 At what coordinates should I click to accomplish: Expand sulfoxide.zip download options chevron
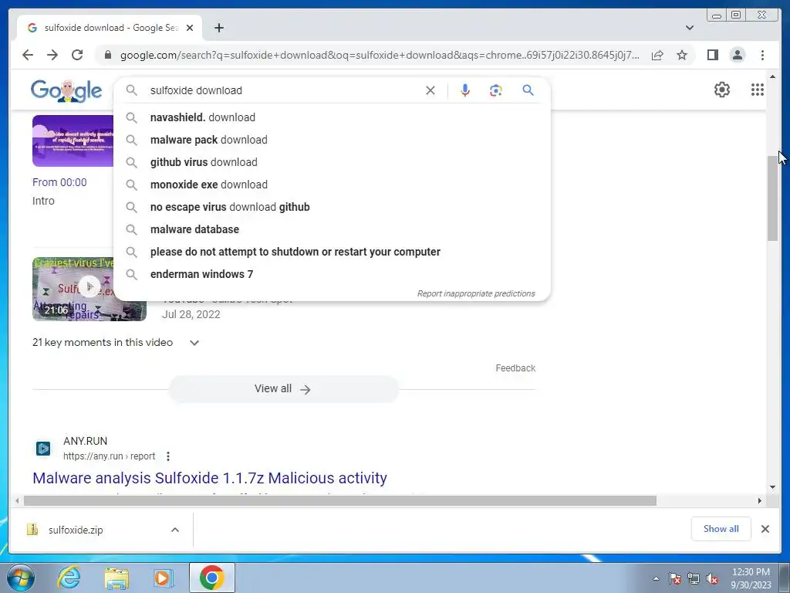tap(175, 530)
